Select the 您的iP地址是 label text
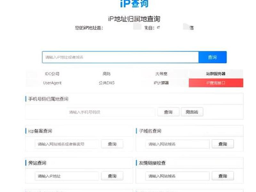This screenshot has width=256, height=192. [x=89, y=28]
